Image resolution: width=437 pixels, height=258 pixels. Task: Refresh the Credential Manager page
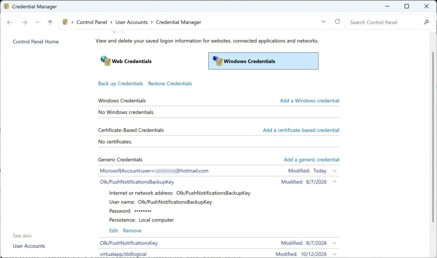[337, 22]
